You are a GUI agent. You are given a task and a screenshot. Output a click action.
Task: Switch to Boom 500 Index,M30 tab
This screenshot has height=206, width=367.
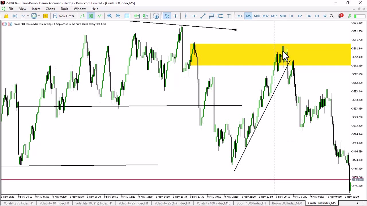coord(287,203)
